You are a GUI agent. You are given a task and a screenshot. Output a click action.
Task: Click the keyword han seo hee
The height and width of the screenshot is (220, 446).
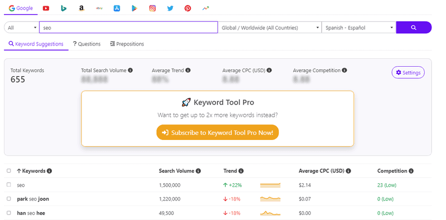(31, 213)
